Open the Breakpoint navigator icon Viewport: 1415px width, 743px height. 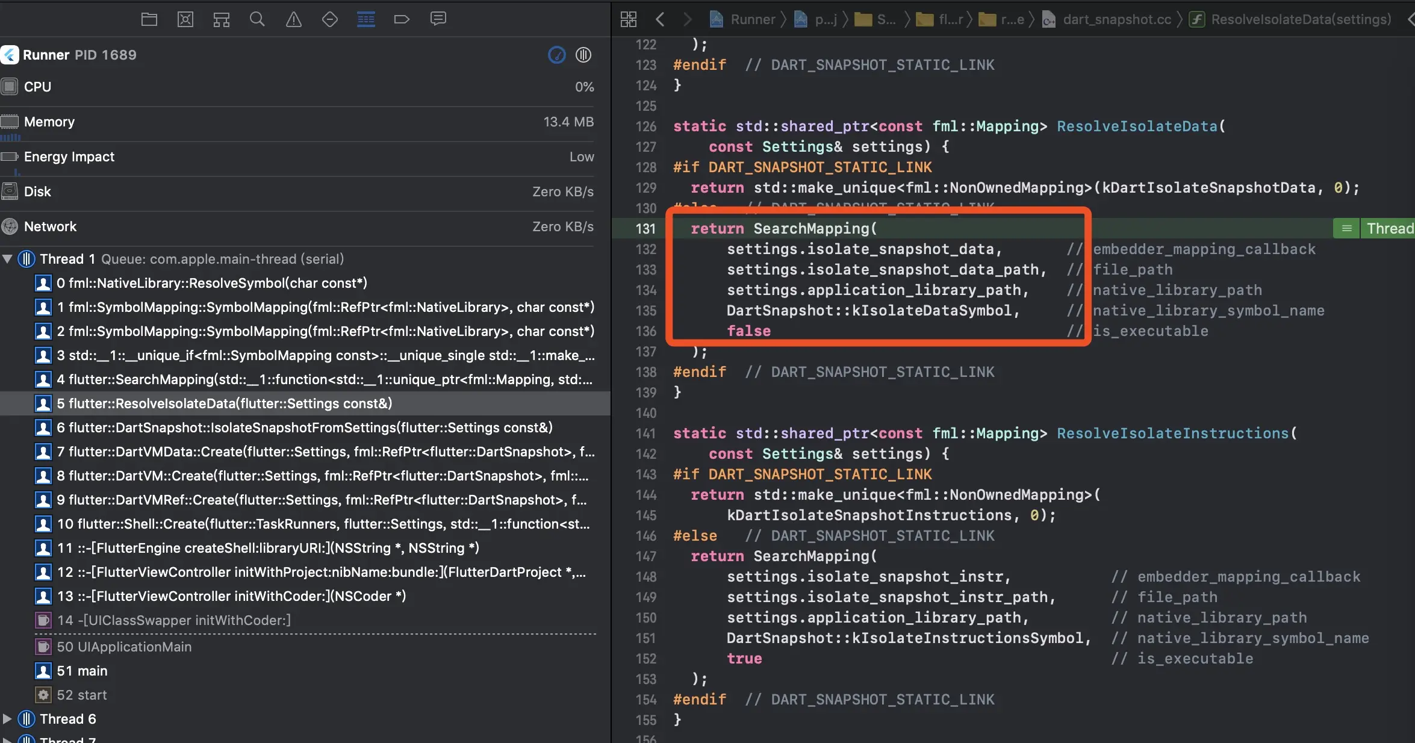point(402,19)
